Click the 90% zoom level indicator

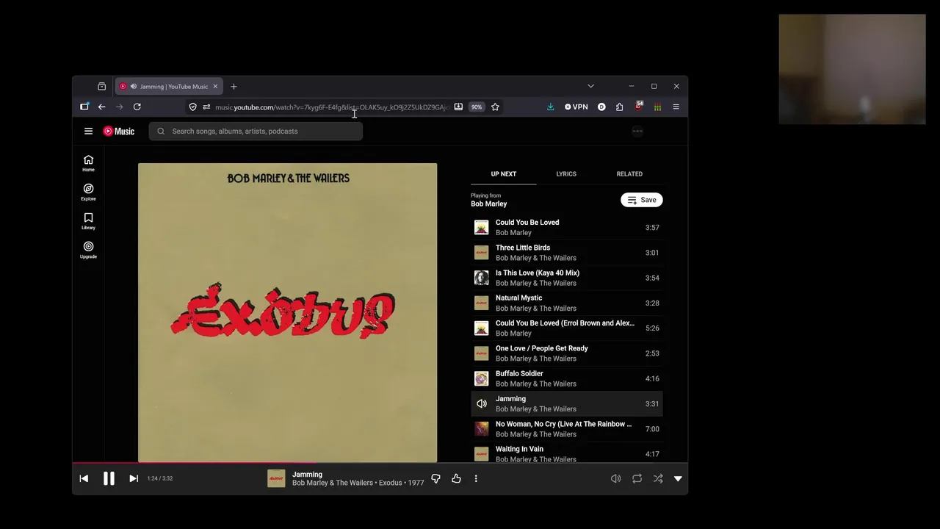477,107
